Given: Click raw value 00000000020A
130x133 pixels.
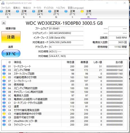Looking at the screenshot, I should (115, 77).
